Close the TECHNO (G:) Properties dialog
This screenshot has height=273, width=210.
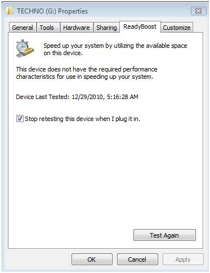198,11
